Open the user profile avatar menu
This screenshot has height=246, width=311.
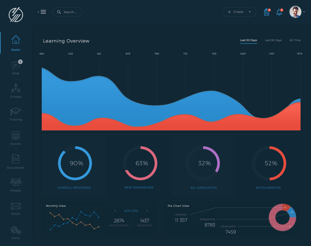click(x=296, y=12)
